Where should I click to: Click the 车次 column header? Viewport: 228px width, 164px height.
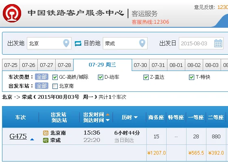click(x=20, y=117)
